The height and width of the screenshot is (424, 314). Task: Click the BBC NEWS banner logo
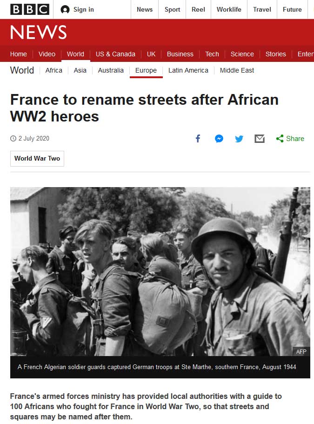(38, 32)
